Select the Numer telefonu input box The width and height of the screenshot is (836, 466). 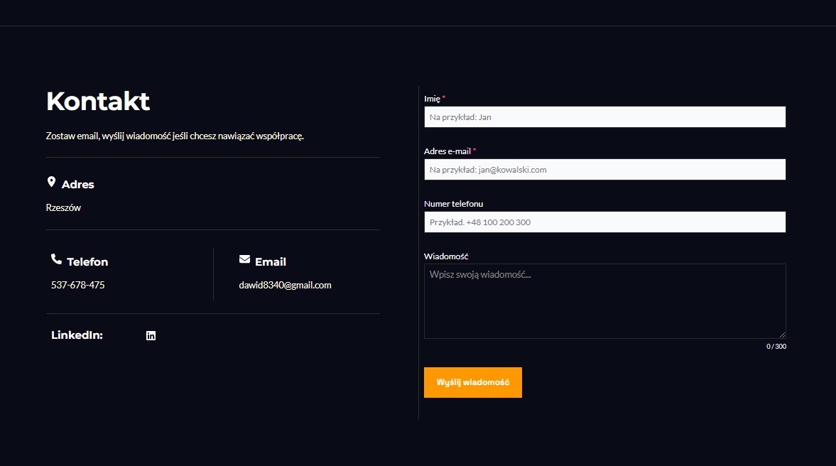[604, 222]
